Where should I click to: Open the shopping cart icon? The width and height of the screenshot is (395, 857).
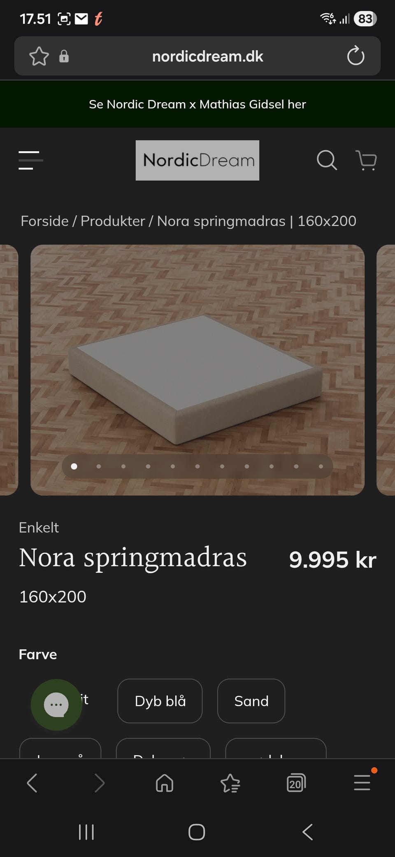click(x=366, y=160)
